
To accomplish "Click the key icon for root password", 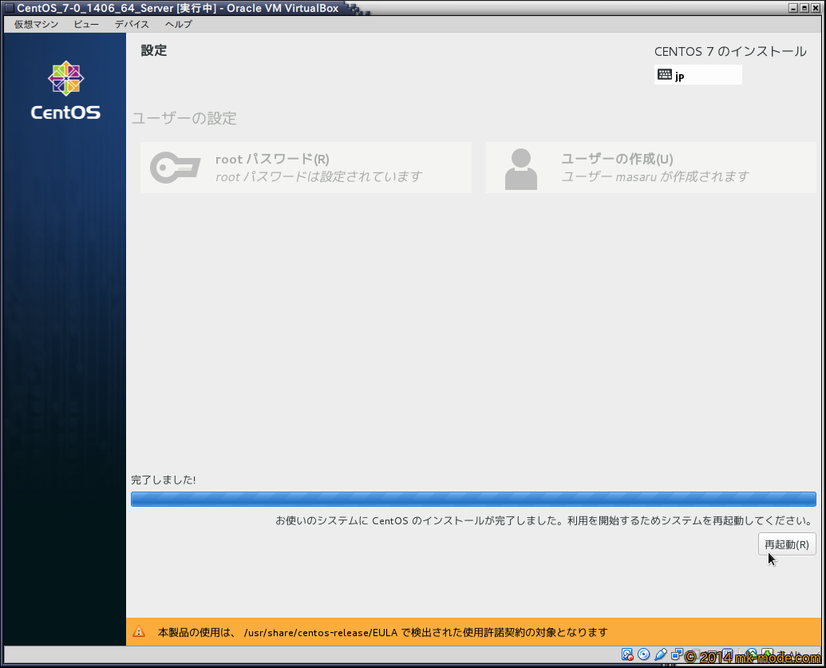I will click(175, 168).
